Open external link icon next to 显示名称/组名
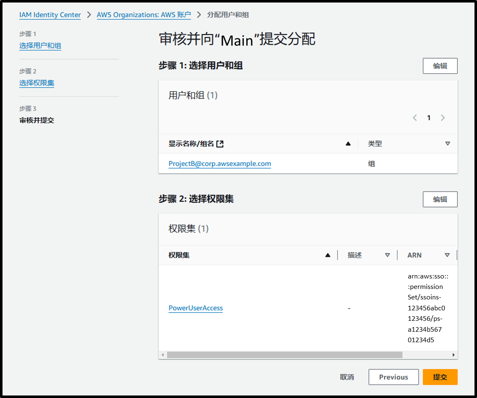The height and width of the screenshot is (398, 477). (220, 144)
